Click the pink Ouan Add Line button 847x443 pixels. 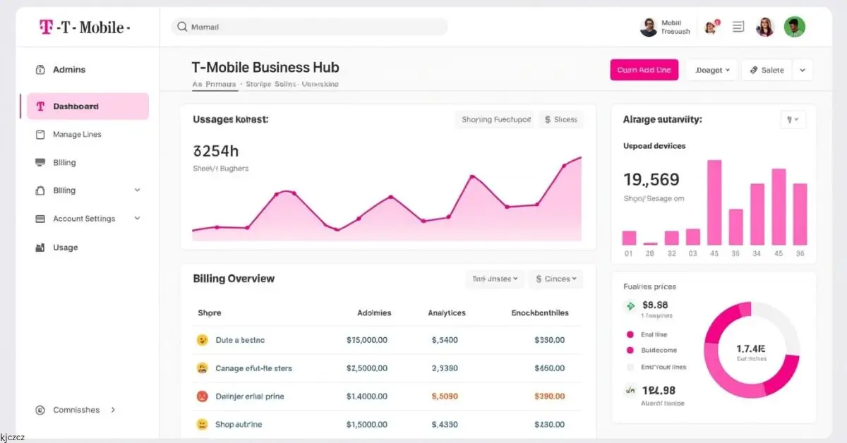point(644,70)
